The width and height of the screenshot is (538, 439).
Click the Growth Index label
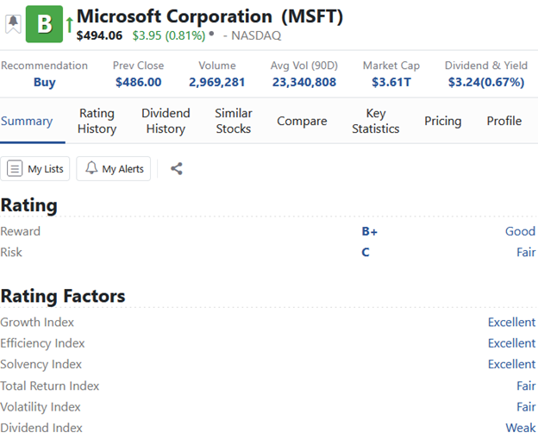point(37,323)
